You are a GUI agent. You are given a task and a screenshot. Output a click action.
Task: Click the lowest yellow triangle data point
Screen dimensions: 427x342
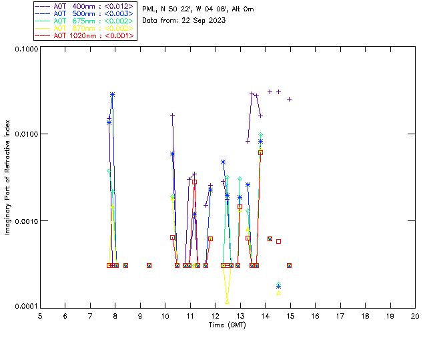228,302
